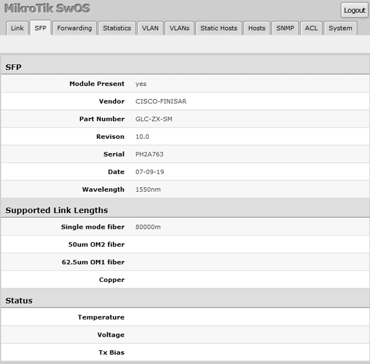
Task: Switch to the Static Hosts tab
Action: (x=219, y=28)
